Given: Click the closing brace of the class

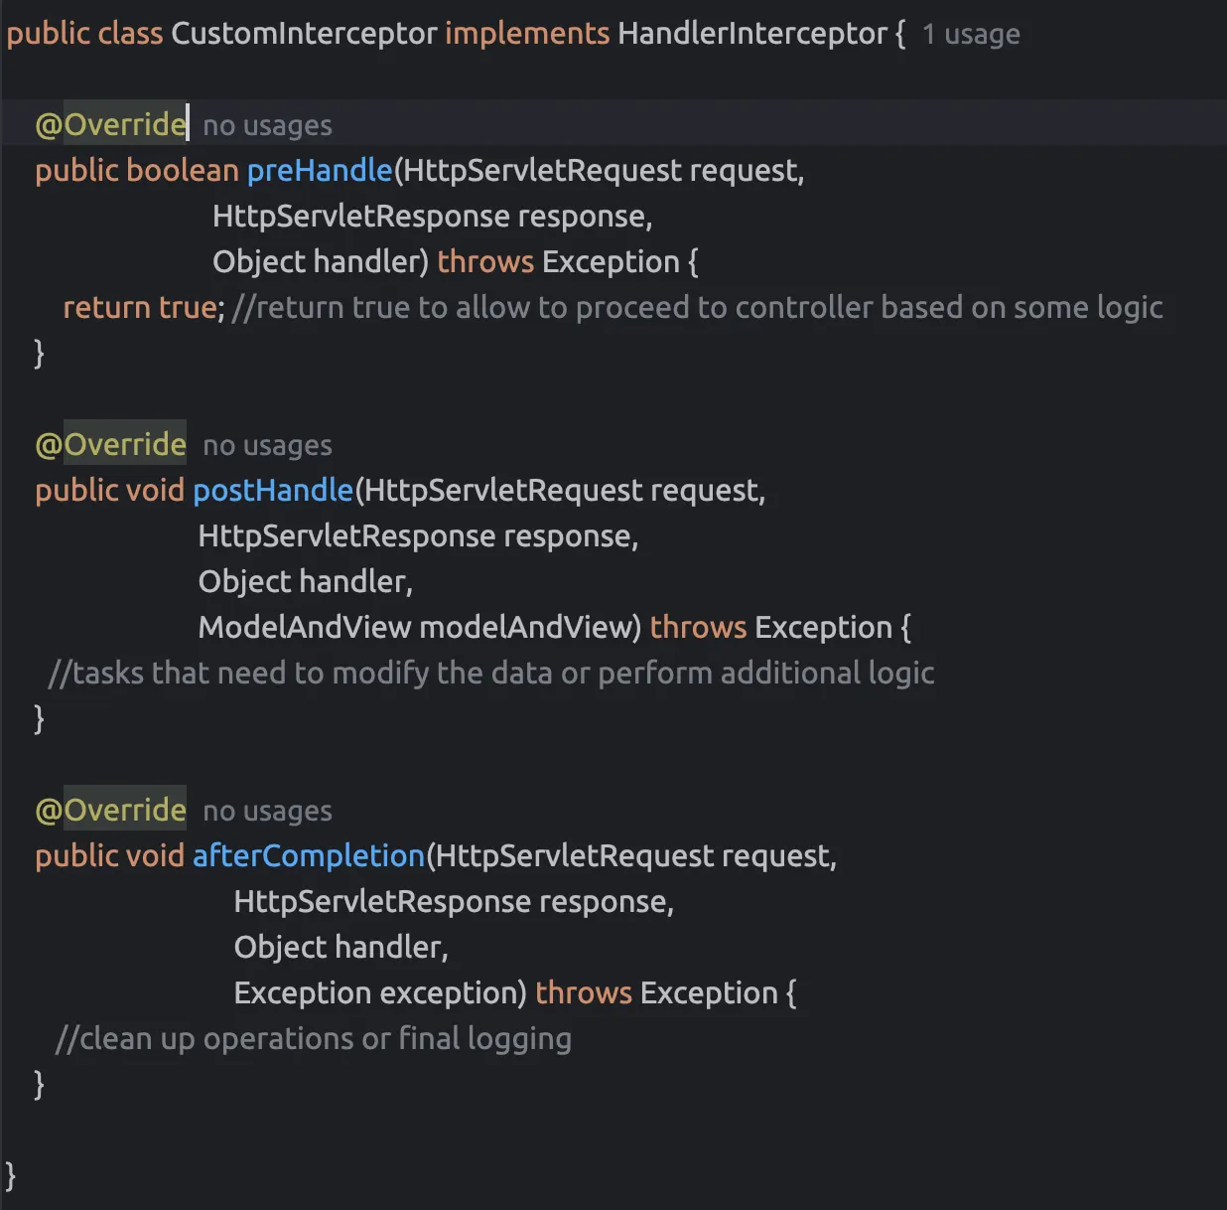Looking at the screenshot, I should click(x=12, y=1175).
